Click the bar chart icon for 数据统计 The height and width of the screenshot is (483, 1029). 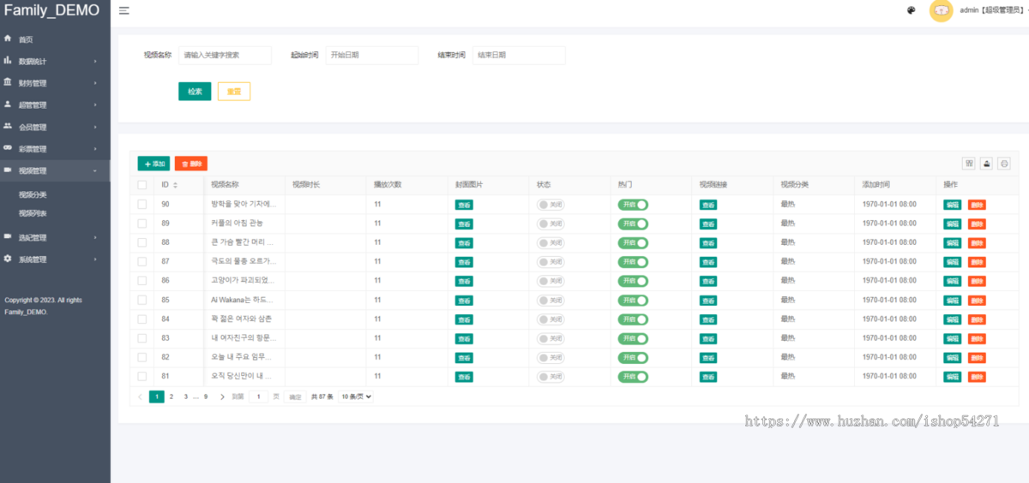tap(8, 61)
